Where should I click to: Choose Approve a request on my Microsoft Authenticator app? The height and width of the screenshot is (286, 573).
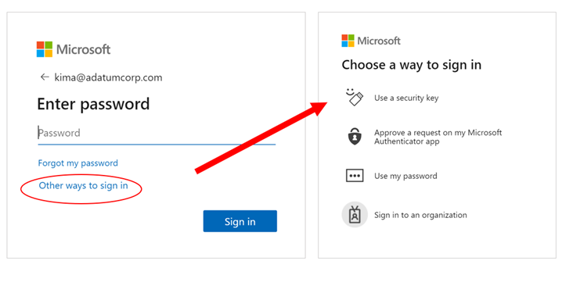click(438, 137)
